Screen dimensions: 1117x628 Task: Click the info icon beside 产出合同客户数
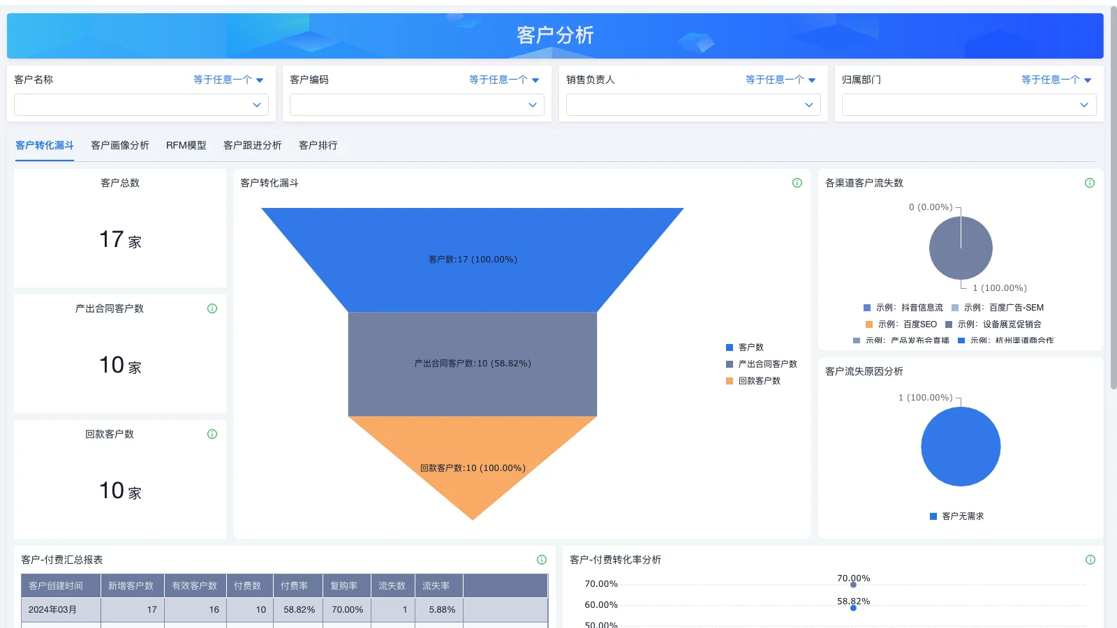[212, 308]
